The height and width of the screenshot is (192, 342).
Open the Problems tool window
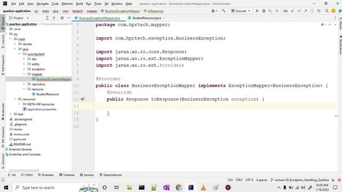click(x=46, y=175)
